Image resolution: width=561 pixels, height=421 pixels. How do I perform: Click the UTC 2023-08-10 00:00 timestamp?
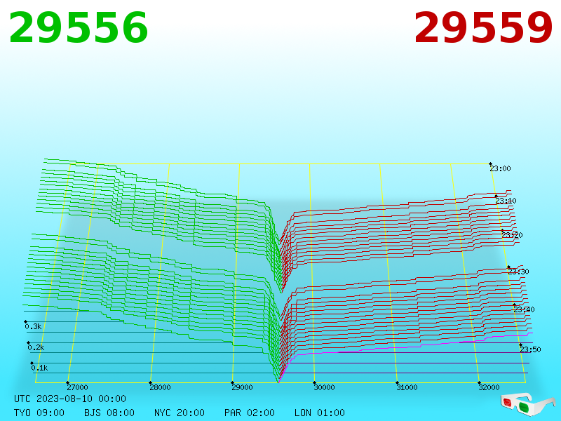pyautogui.click(x=70, y=399)
